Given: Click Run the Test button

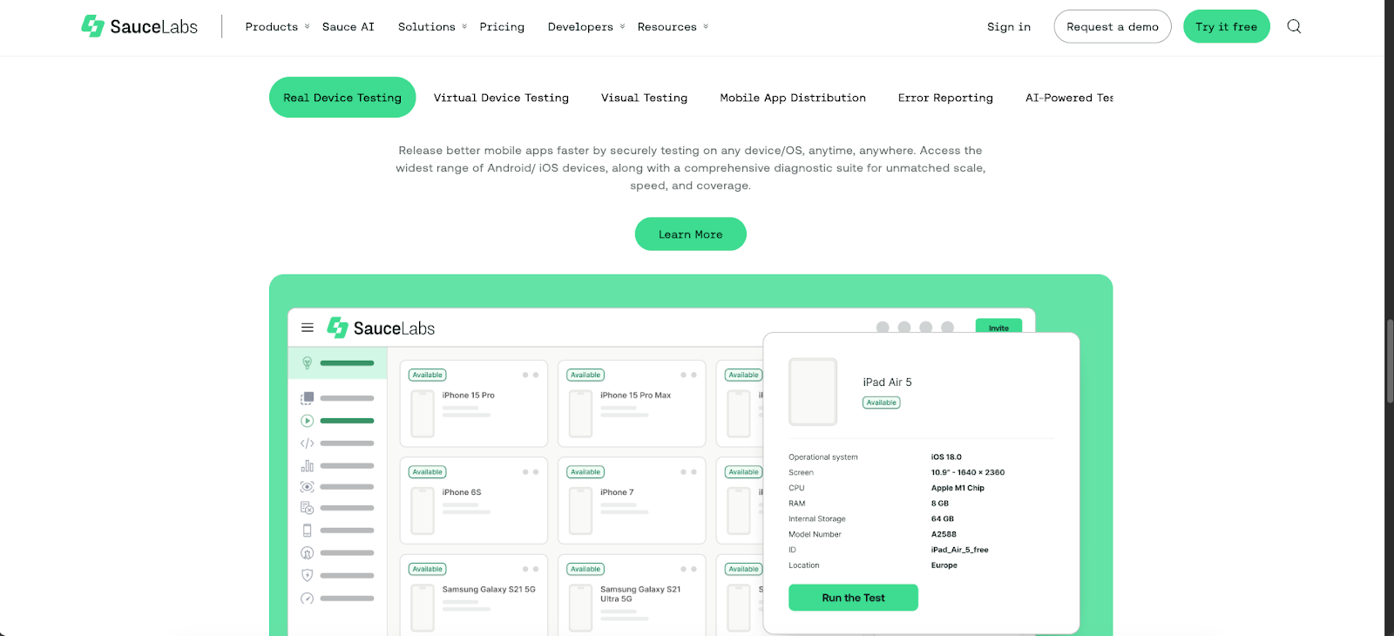Looking at the screenshot, I should tap(853, 598).
